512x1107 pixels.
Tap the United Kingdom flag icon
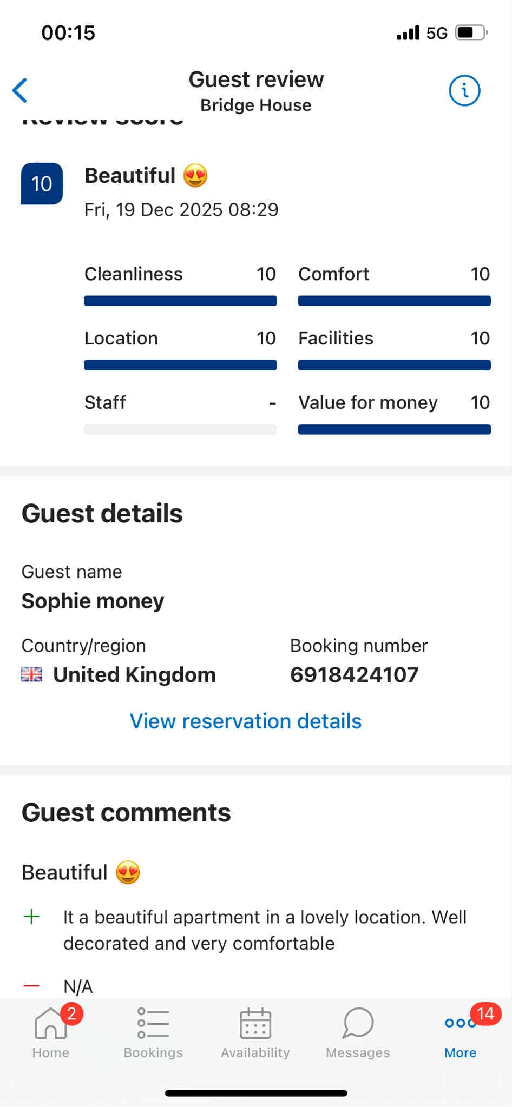point(31,674)
